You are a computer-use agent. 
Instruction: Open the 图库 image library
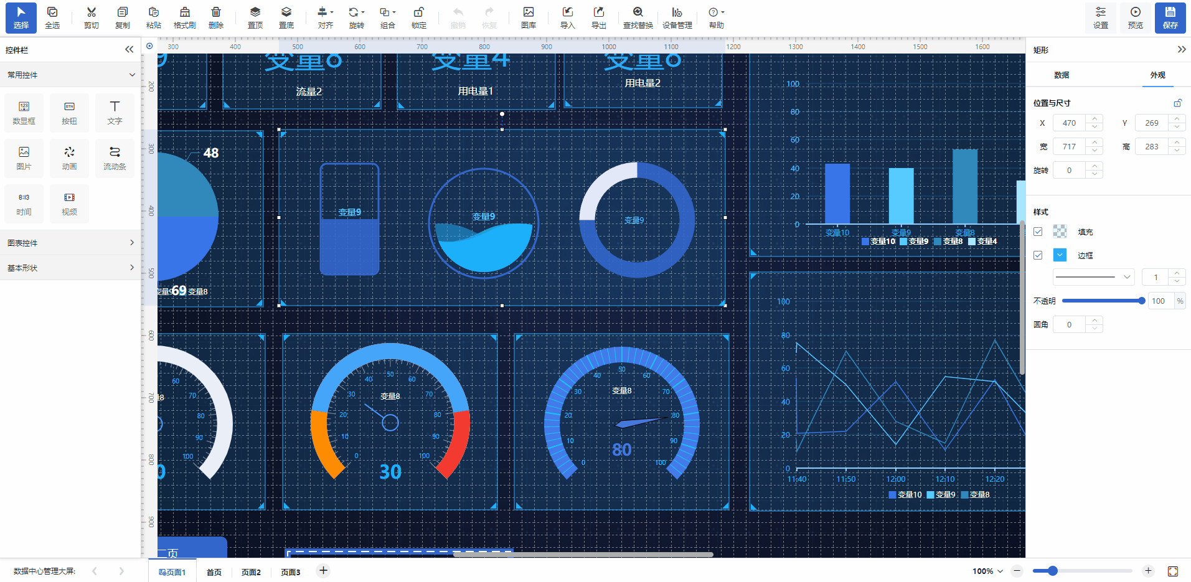(529, 17)
